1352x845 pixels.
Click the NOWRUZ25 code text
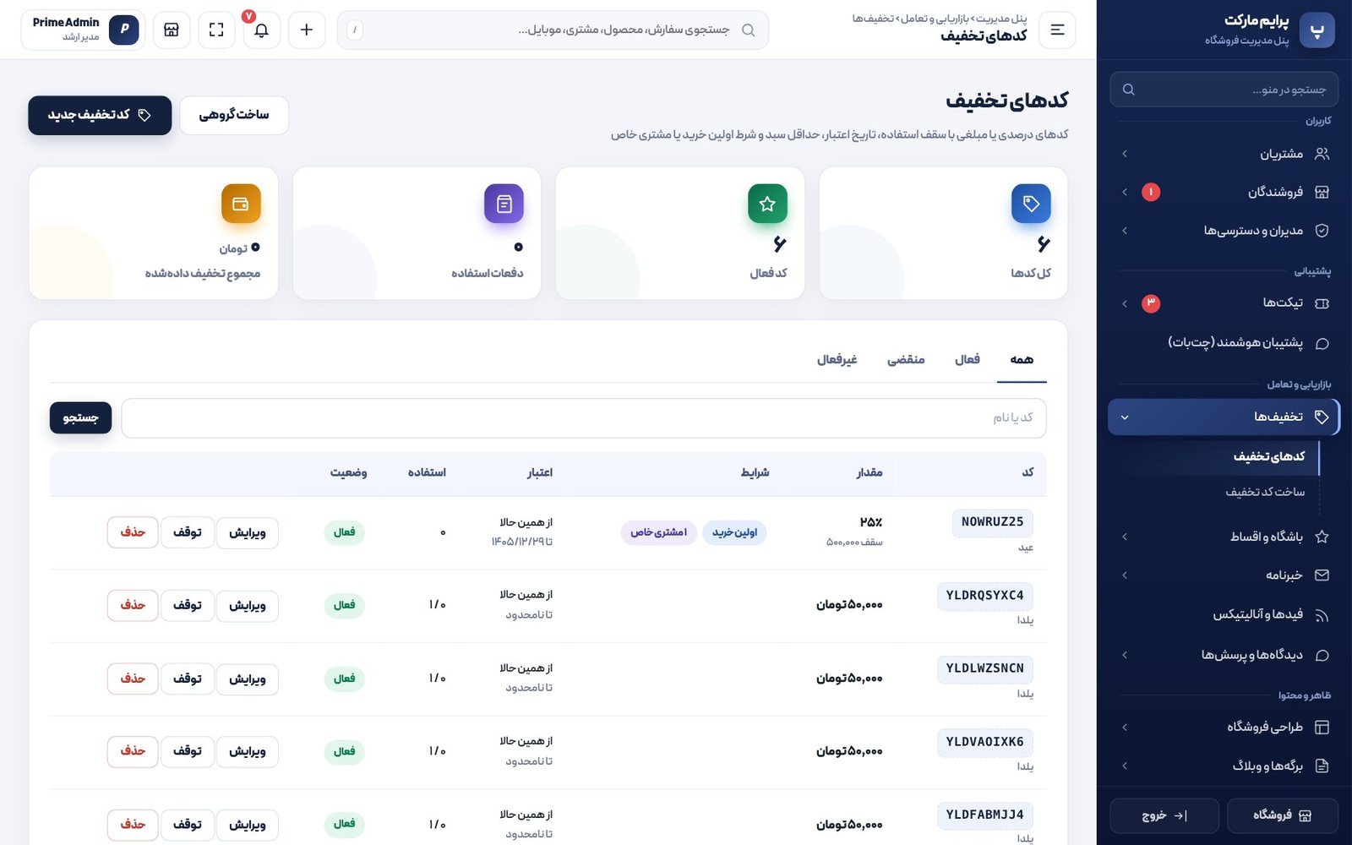(x=992, y=522)
